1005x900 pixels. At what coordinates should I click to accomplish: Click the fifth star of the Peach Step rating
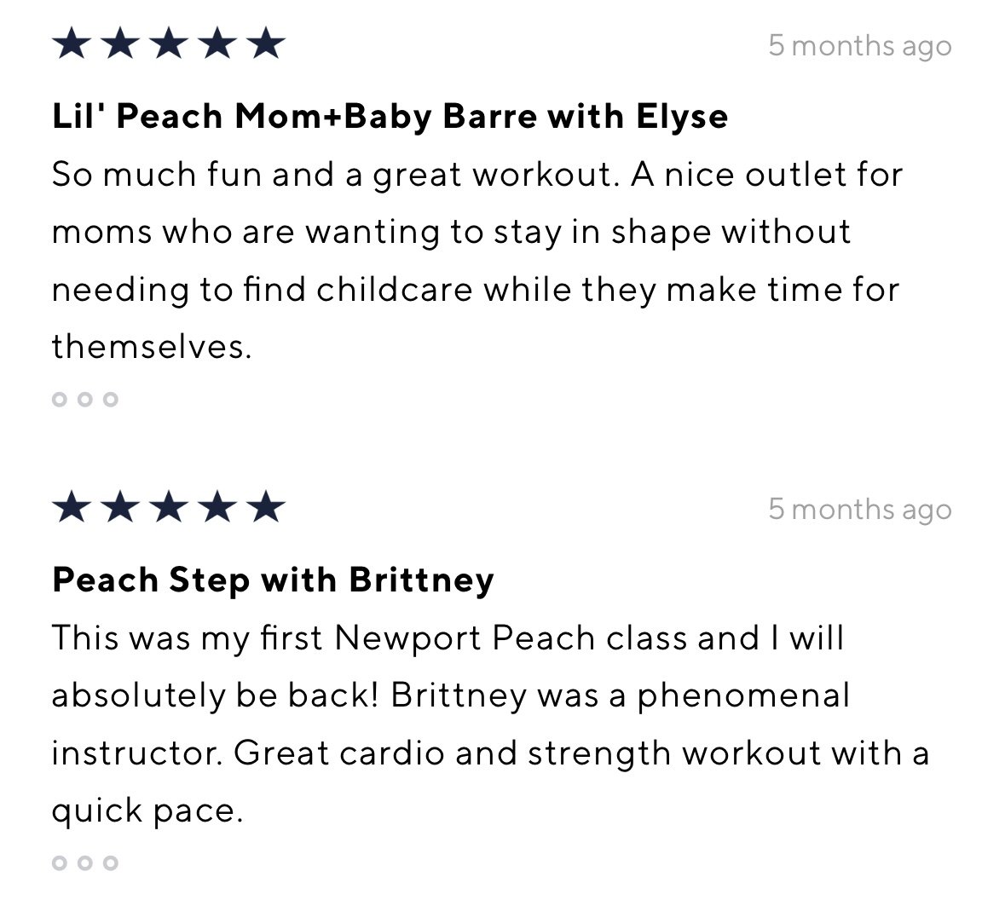tap(266, 507)
